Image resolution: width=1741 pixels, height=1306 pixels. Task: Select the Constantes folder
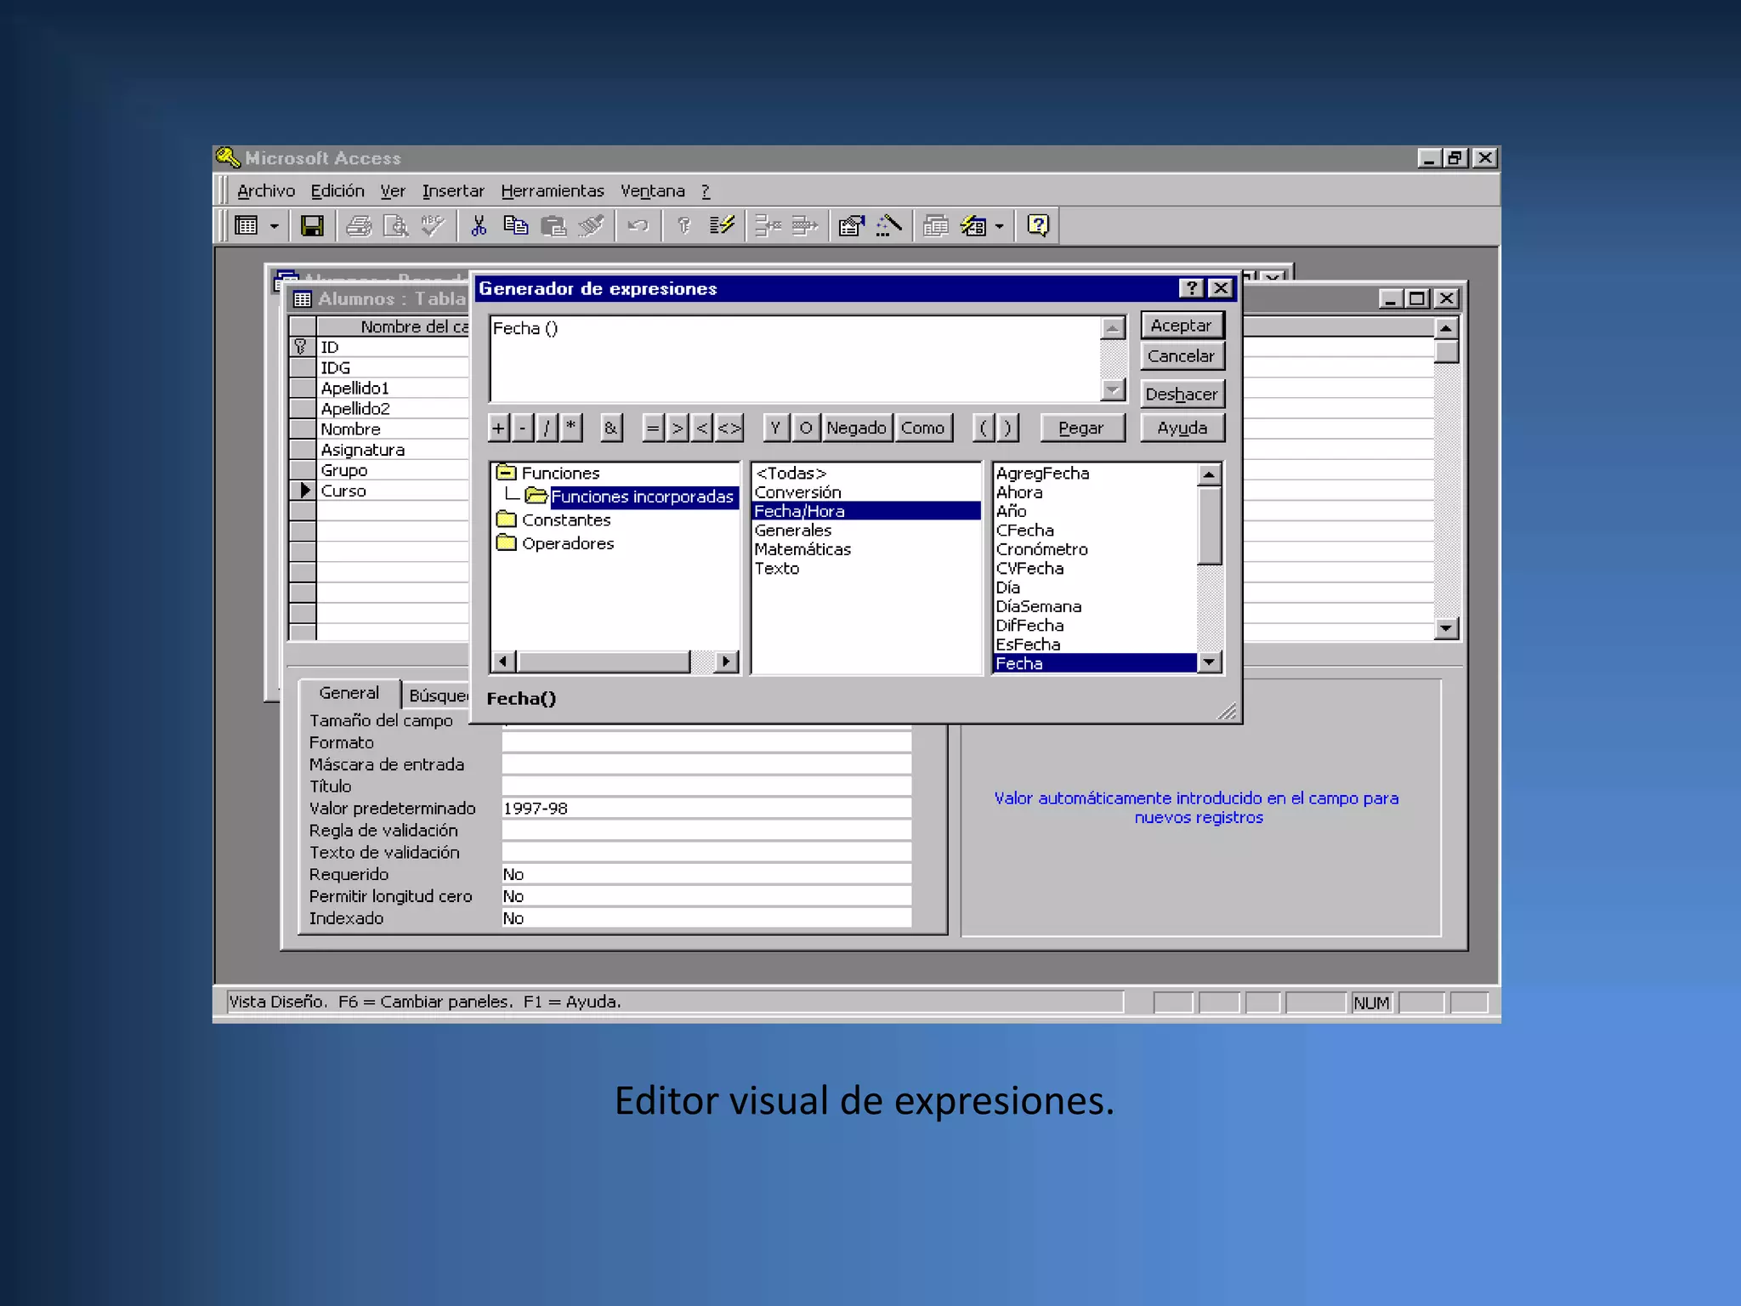point(565,520)
